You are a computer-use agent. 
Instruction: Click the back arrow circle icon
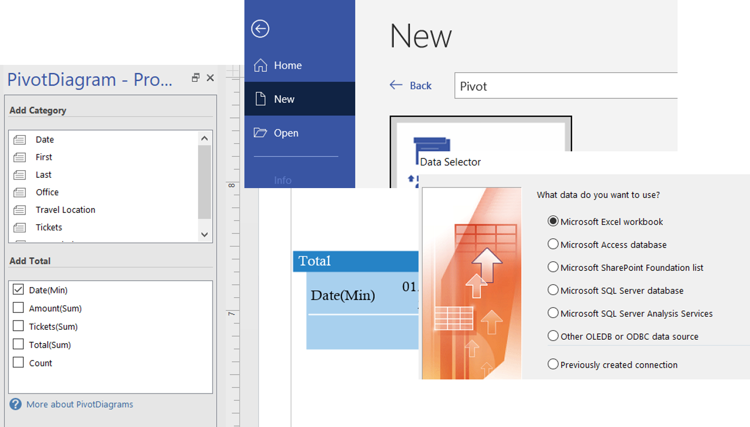(260, 29)
